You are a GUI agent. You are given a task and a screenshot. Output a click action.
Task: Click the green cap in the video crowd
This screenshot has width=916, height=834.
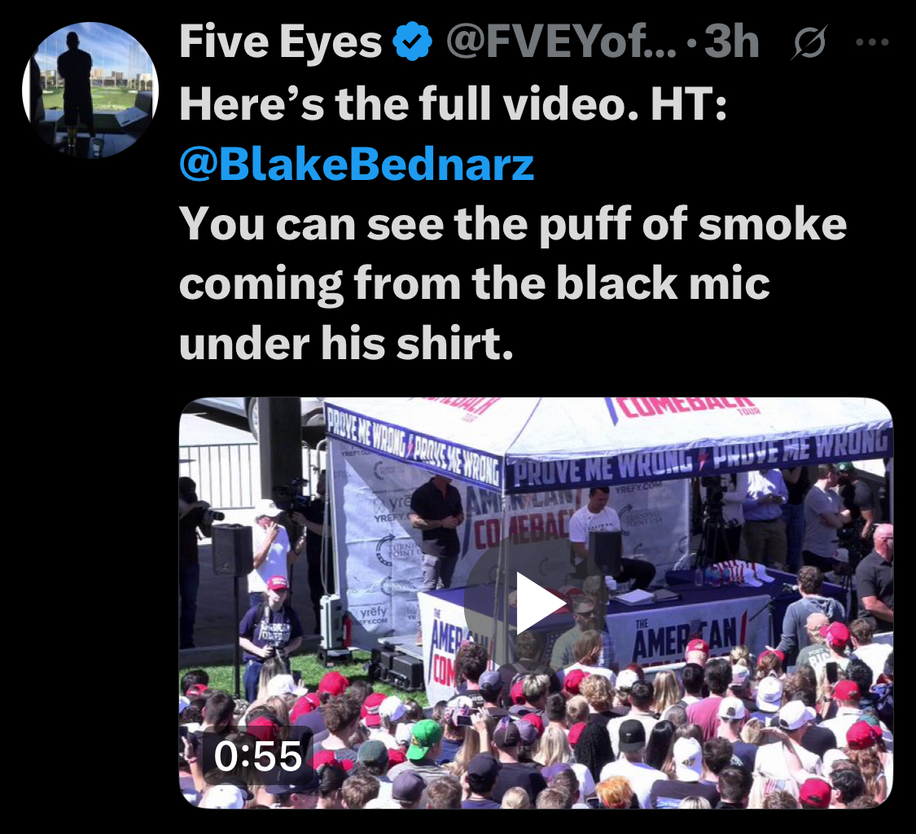(x=425, y=738)
